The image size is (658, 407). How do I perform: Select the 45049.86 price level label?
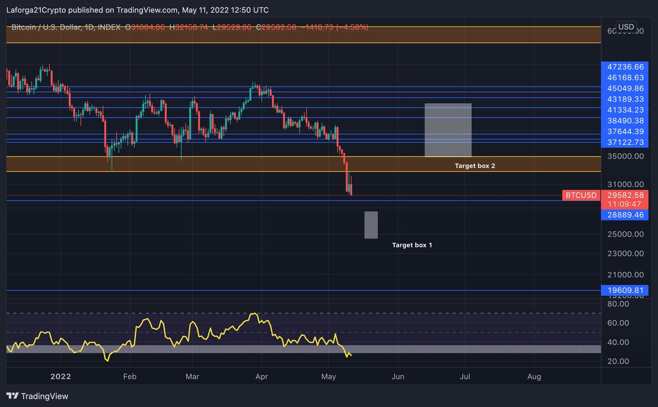click(626, 88)
